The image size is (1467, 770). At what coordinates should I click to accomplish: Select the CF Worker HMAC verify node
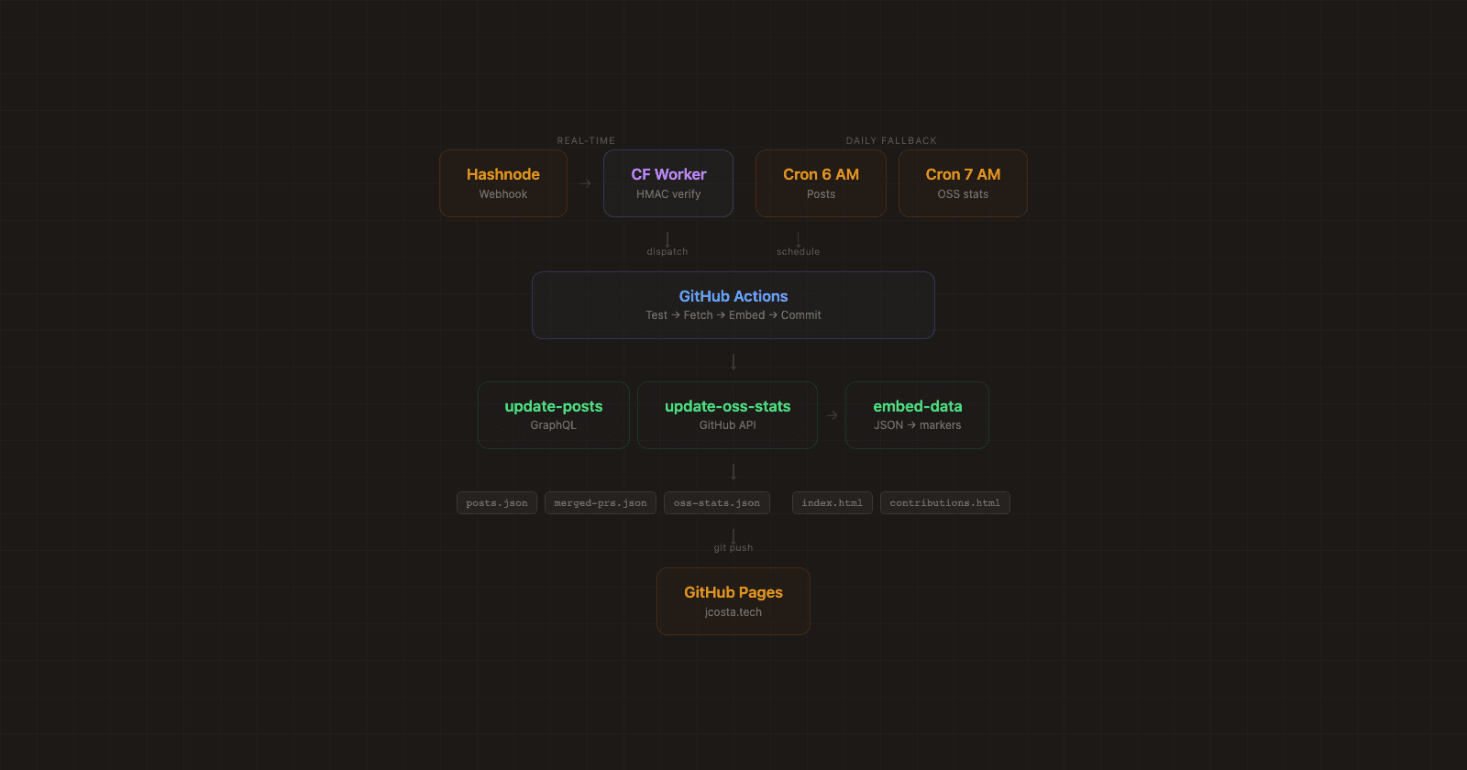pyautogui.click(x=668, y=183)
